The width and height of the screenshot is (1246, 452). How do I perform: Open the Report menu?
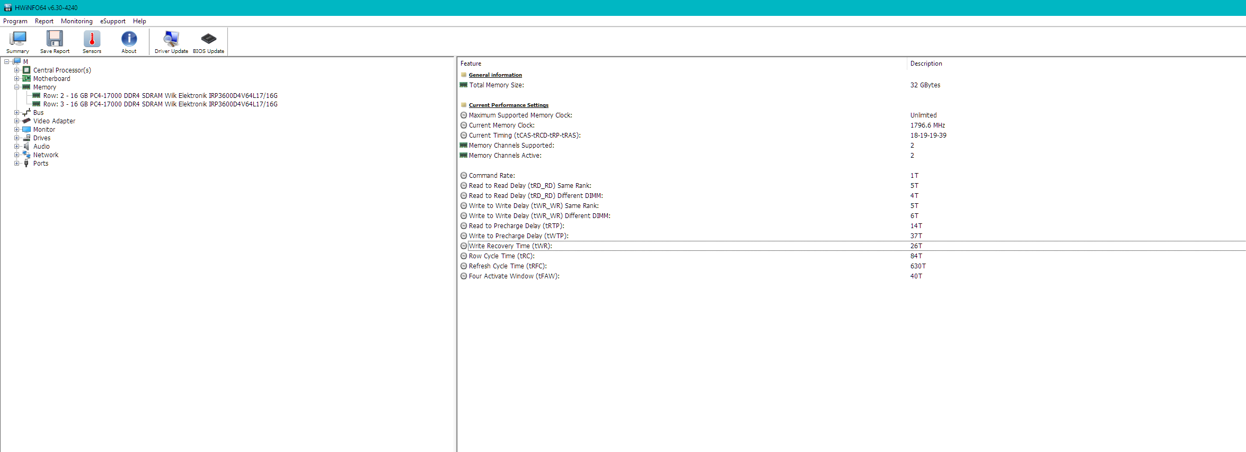[x=44, y=21]
